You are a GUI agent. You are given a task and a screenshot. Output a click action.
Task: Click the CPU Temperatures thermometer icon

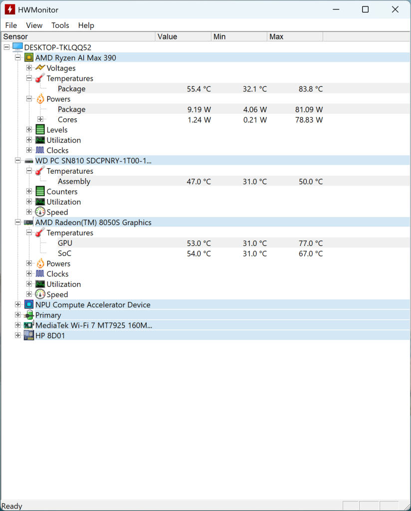[x=40, y=78]
